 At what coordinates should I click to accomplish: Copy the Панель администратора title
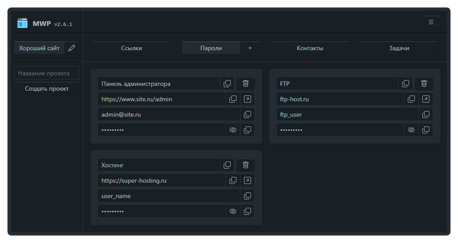point(227,84)
